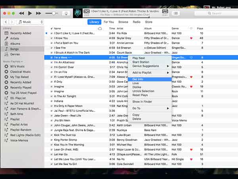Toggle the red heart on I Know You
This screenshot has height=179, width=238.
(x=191, y=38)
